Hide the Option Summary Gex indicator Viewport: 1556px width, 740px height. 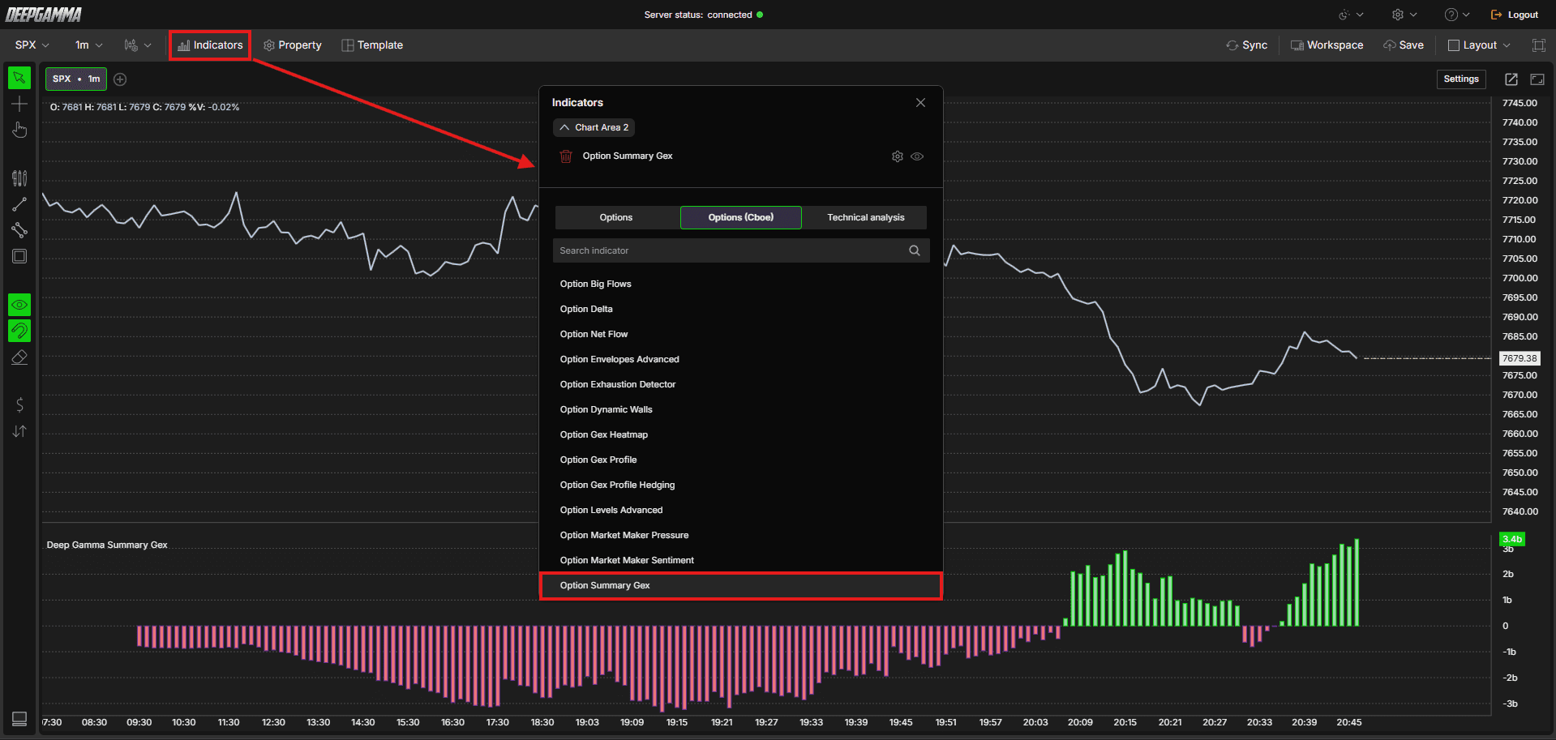917,156
